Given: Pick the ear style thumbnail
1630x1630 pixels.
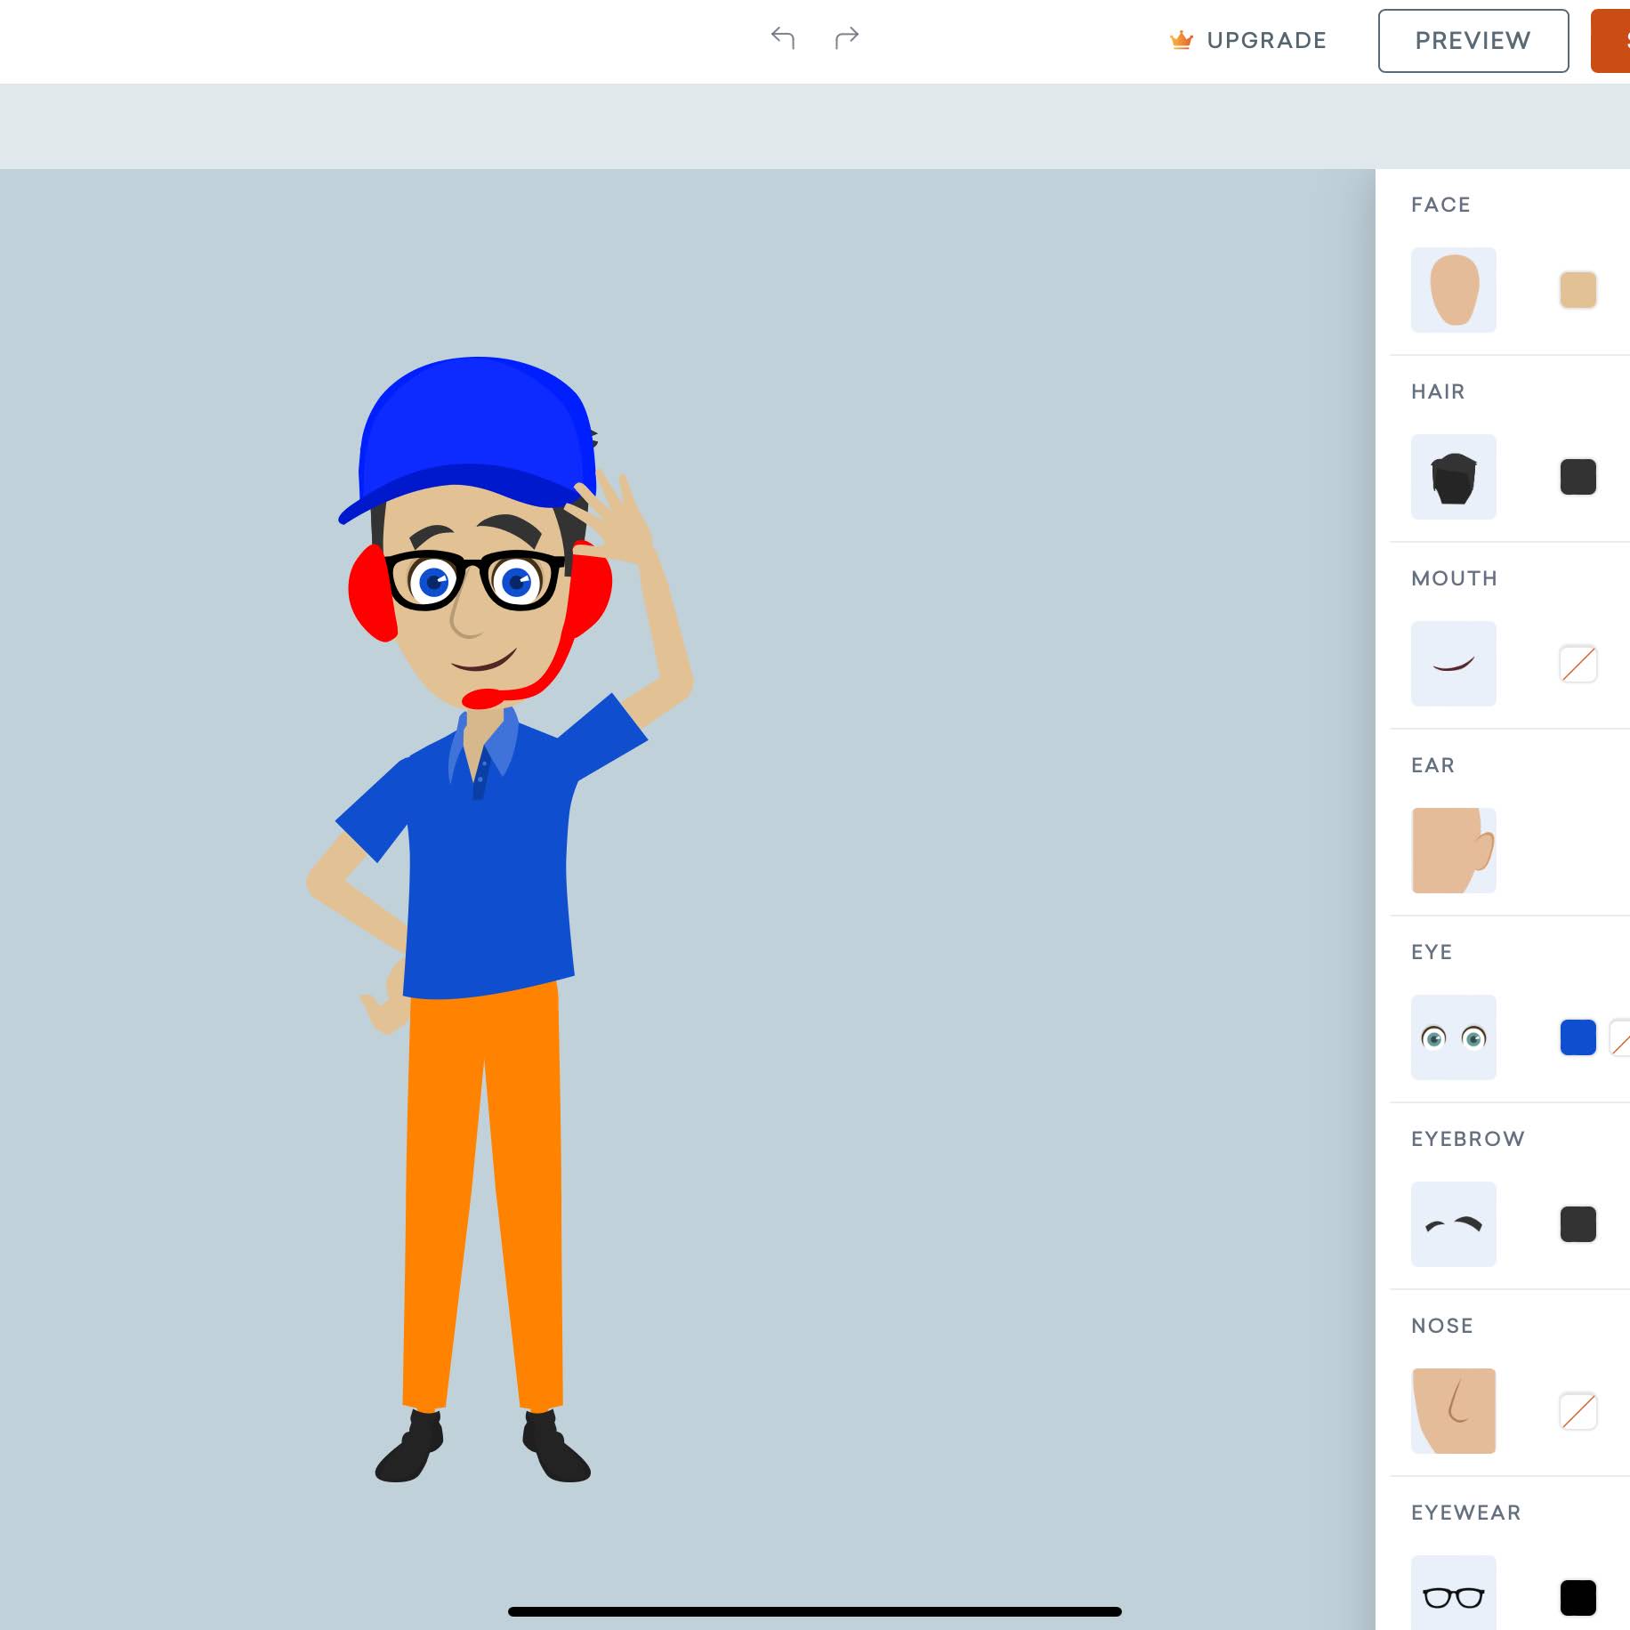Looking at the screenshot, I should pyautogui.click(x=1452, y=850).
